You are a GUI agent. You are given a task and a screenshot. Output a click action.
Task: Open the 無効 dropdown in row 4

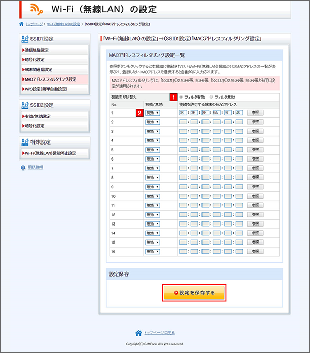pos(152,140)
